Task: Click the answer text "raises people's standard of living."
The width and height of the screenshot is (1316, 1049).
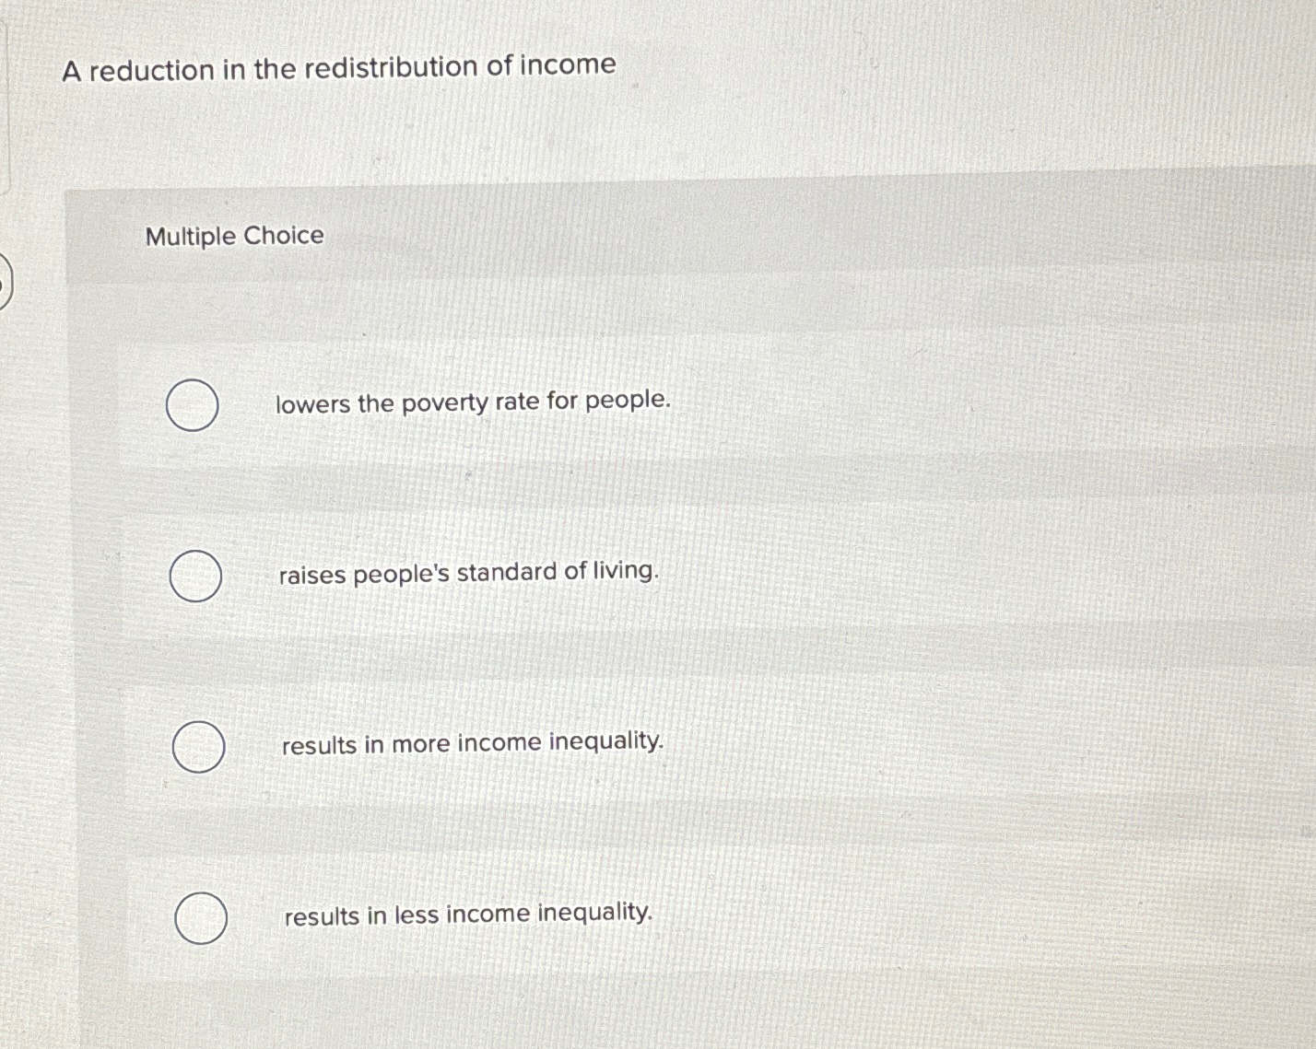Action: 469,573
